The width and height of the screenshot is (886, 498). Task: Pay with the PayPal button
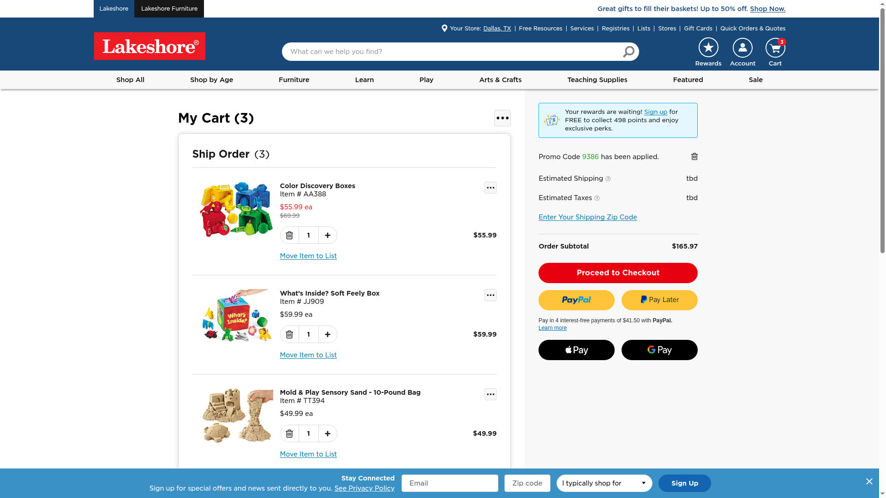(576, 300)
